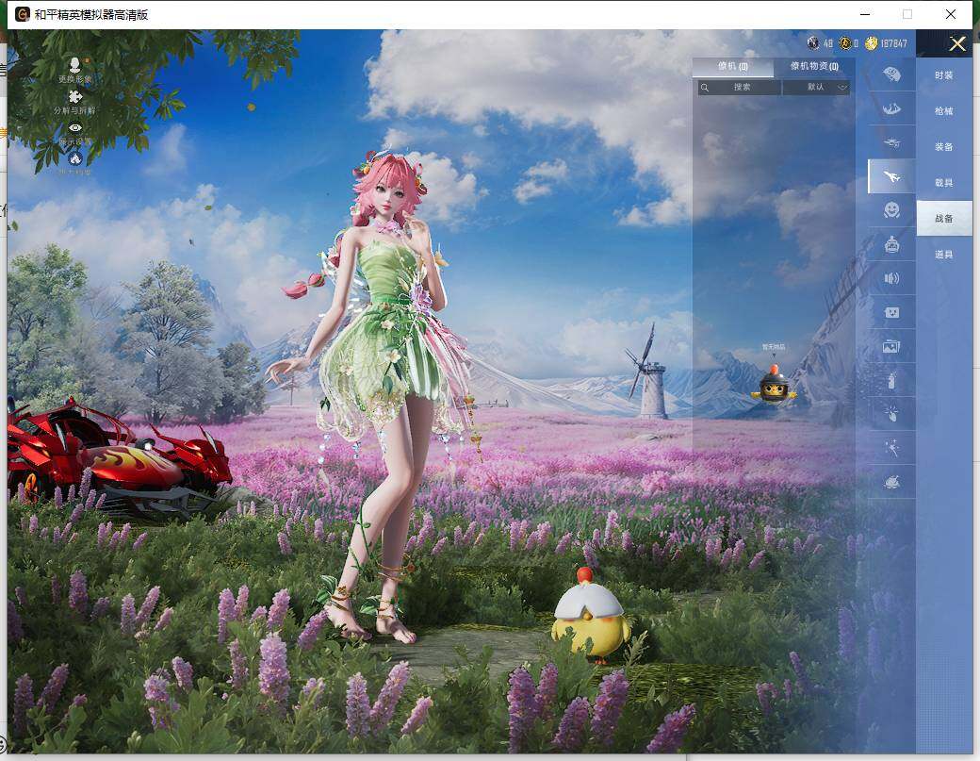Select the planet category icon at bottom
The height and width of the screenshot is (761, 980).
(891, 482)
